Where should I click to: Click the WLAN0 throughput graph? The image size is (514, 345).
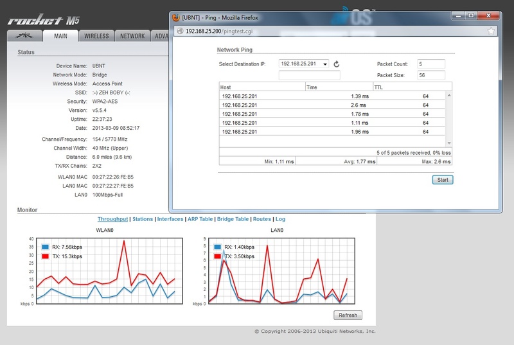(x=109, y=271)
